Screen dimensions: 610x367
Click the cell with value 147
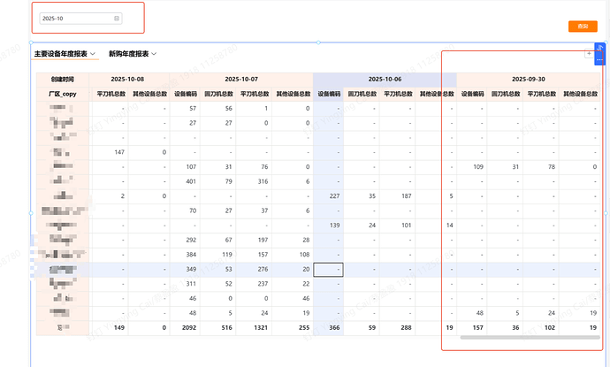117,153
